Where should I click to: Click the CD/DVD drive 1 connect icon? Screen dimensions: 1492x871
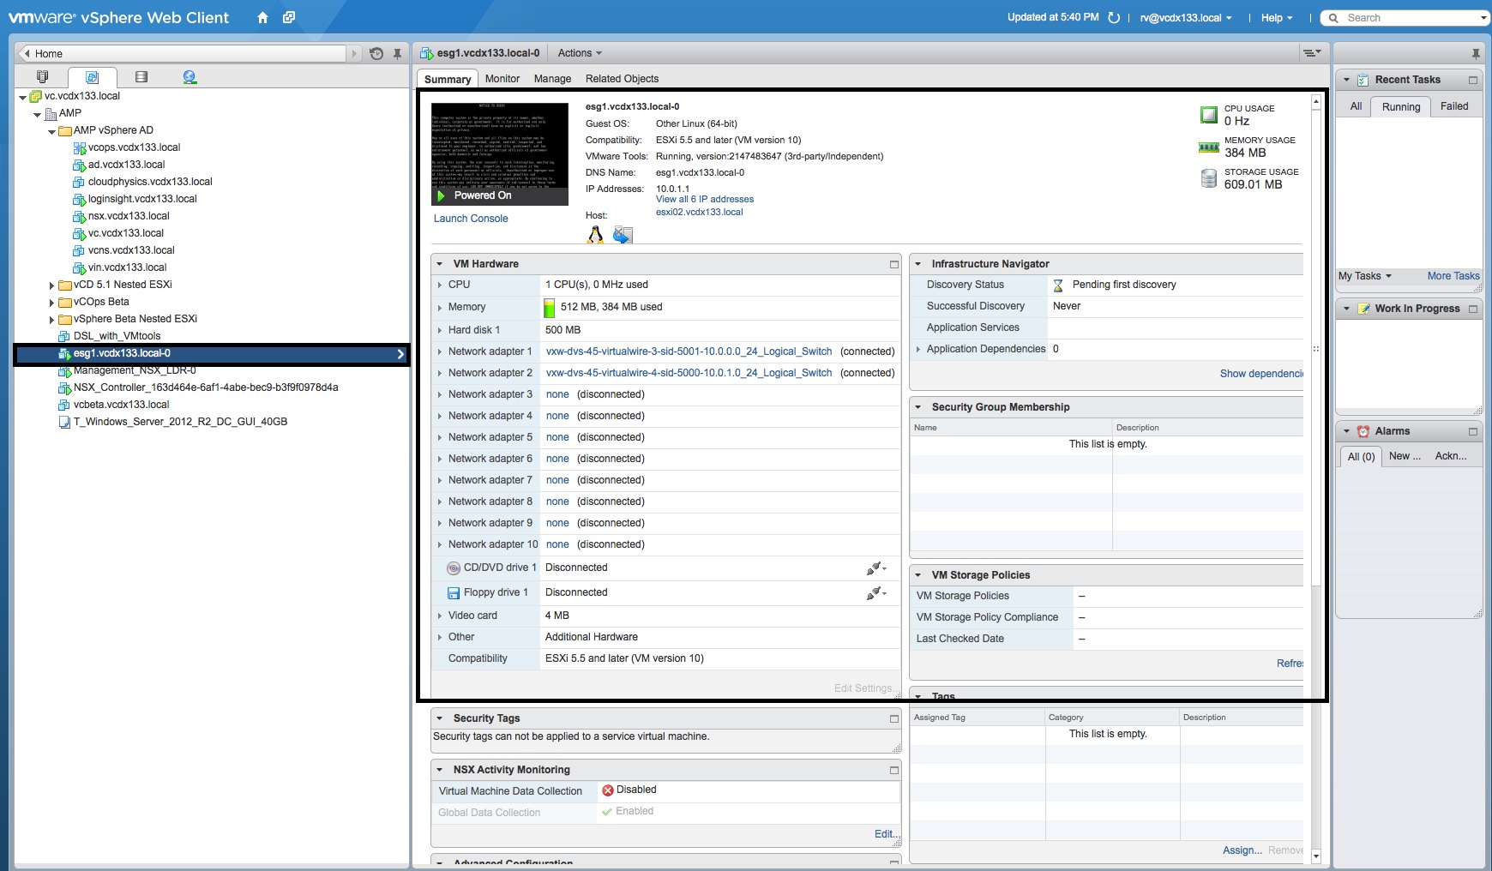click(875, 568)
